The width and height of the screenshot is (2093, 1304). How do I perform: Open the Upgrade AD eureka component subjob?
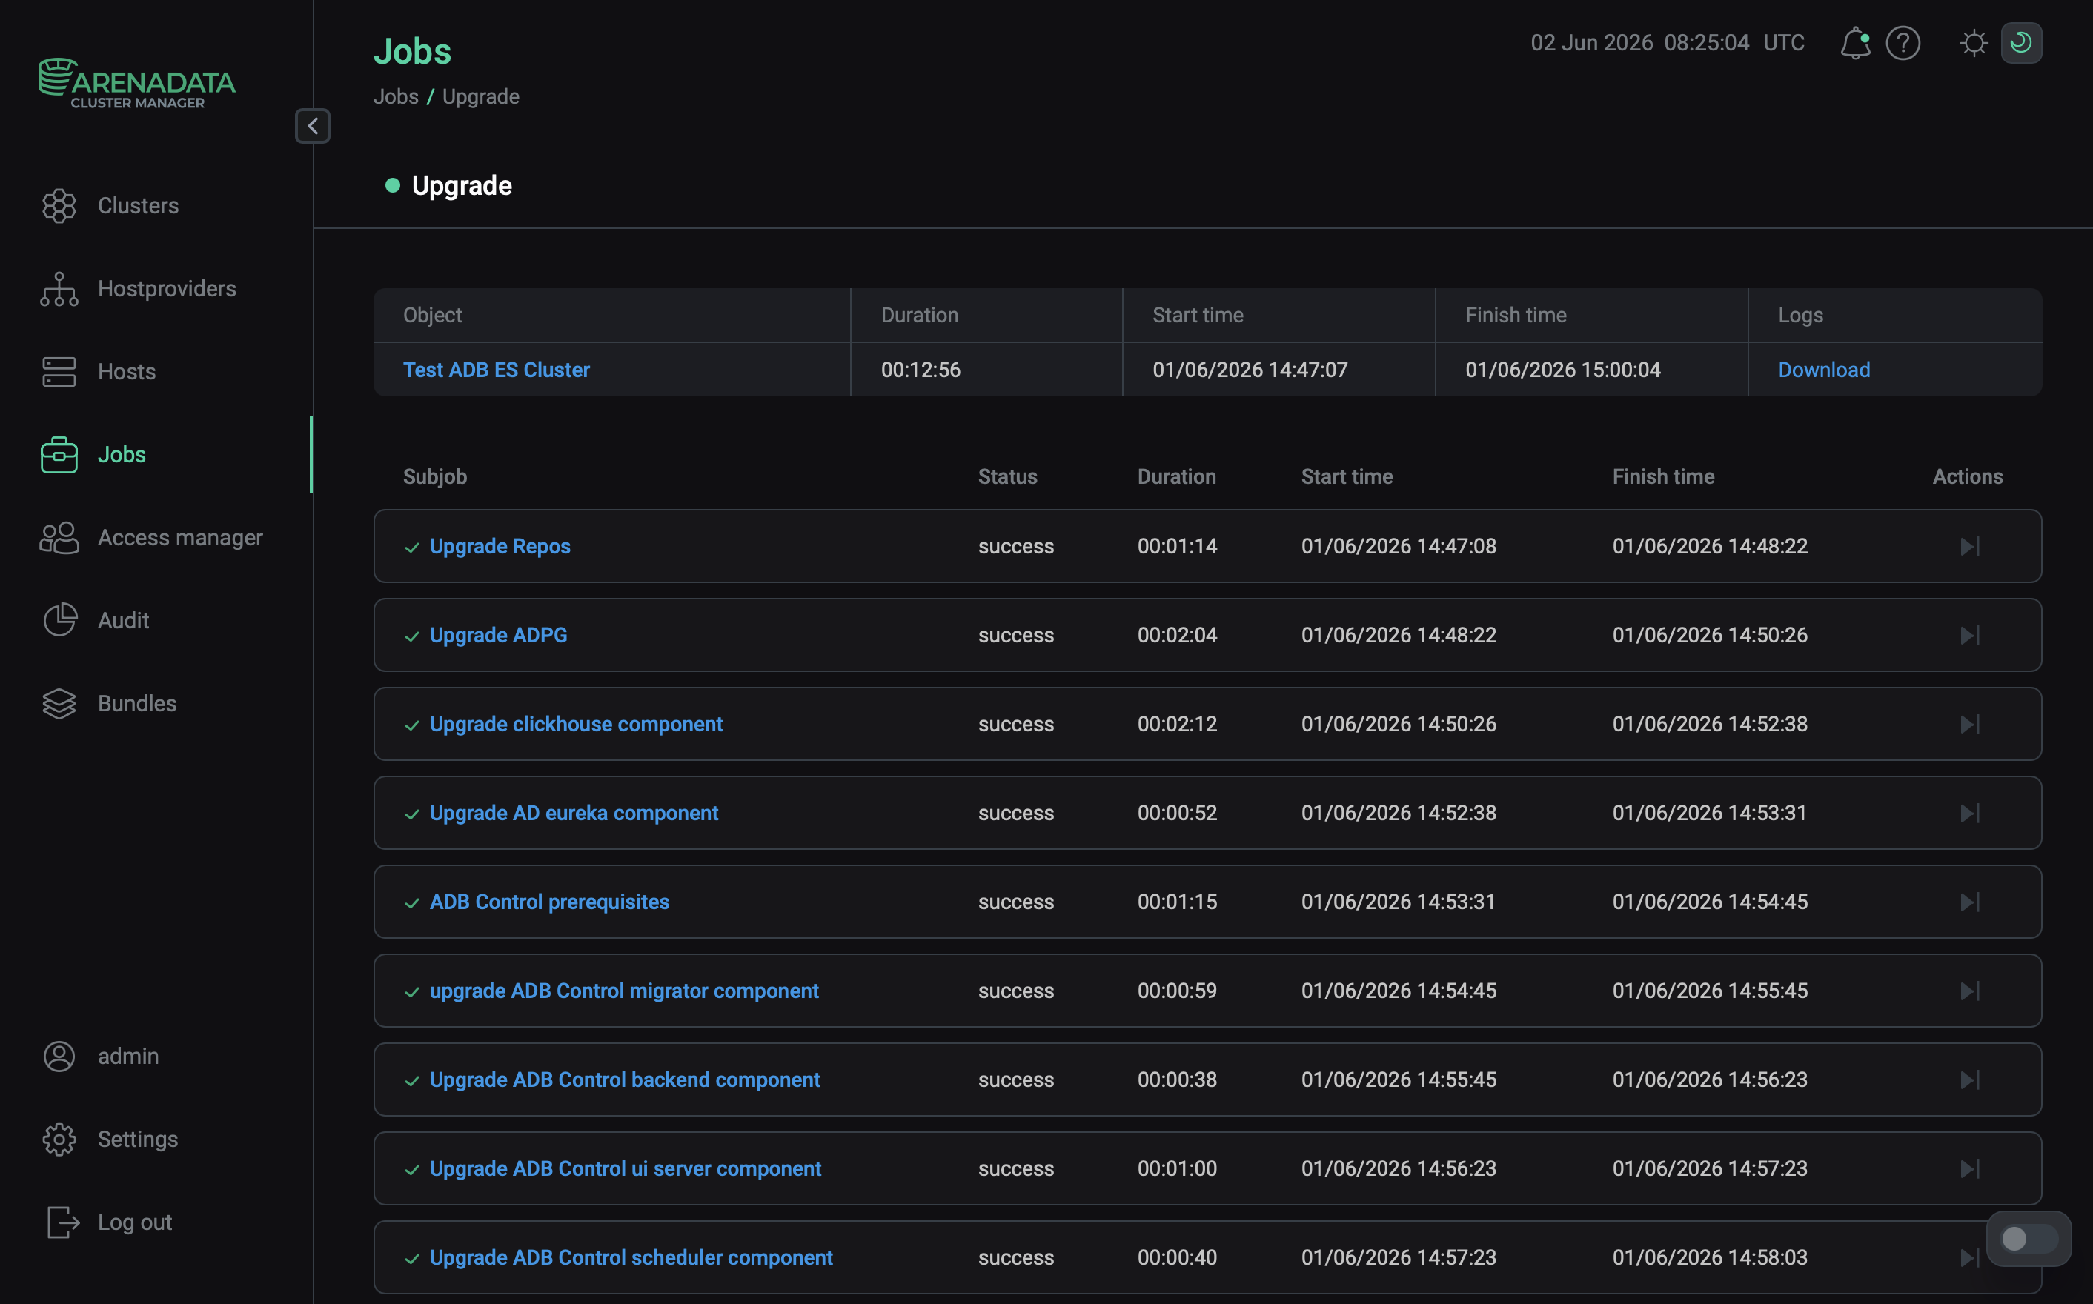(x=574, y=813)
